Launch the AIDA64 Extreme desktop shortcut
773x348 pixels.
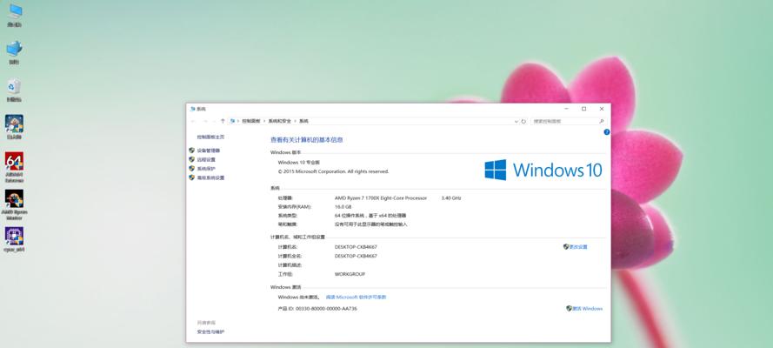14,167
